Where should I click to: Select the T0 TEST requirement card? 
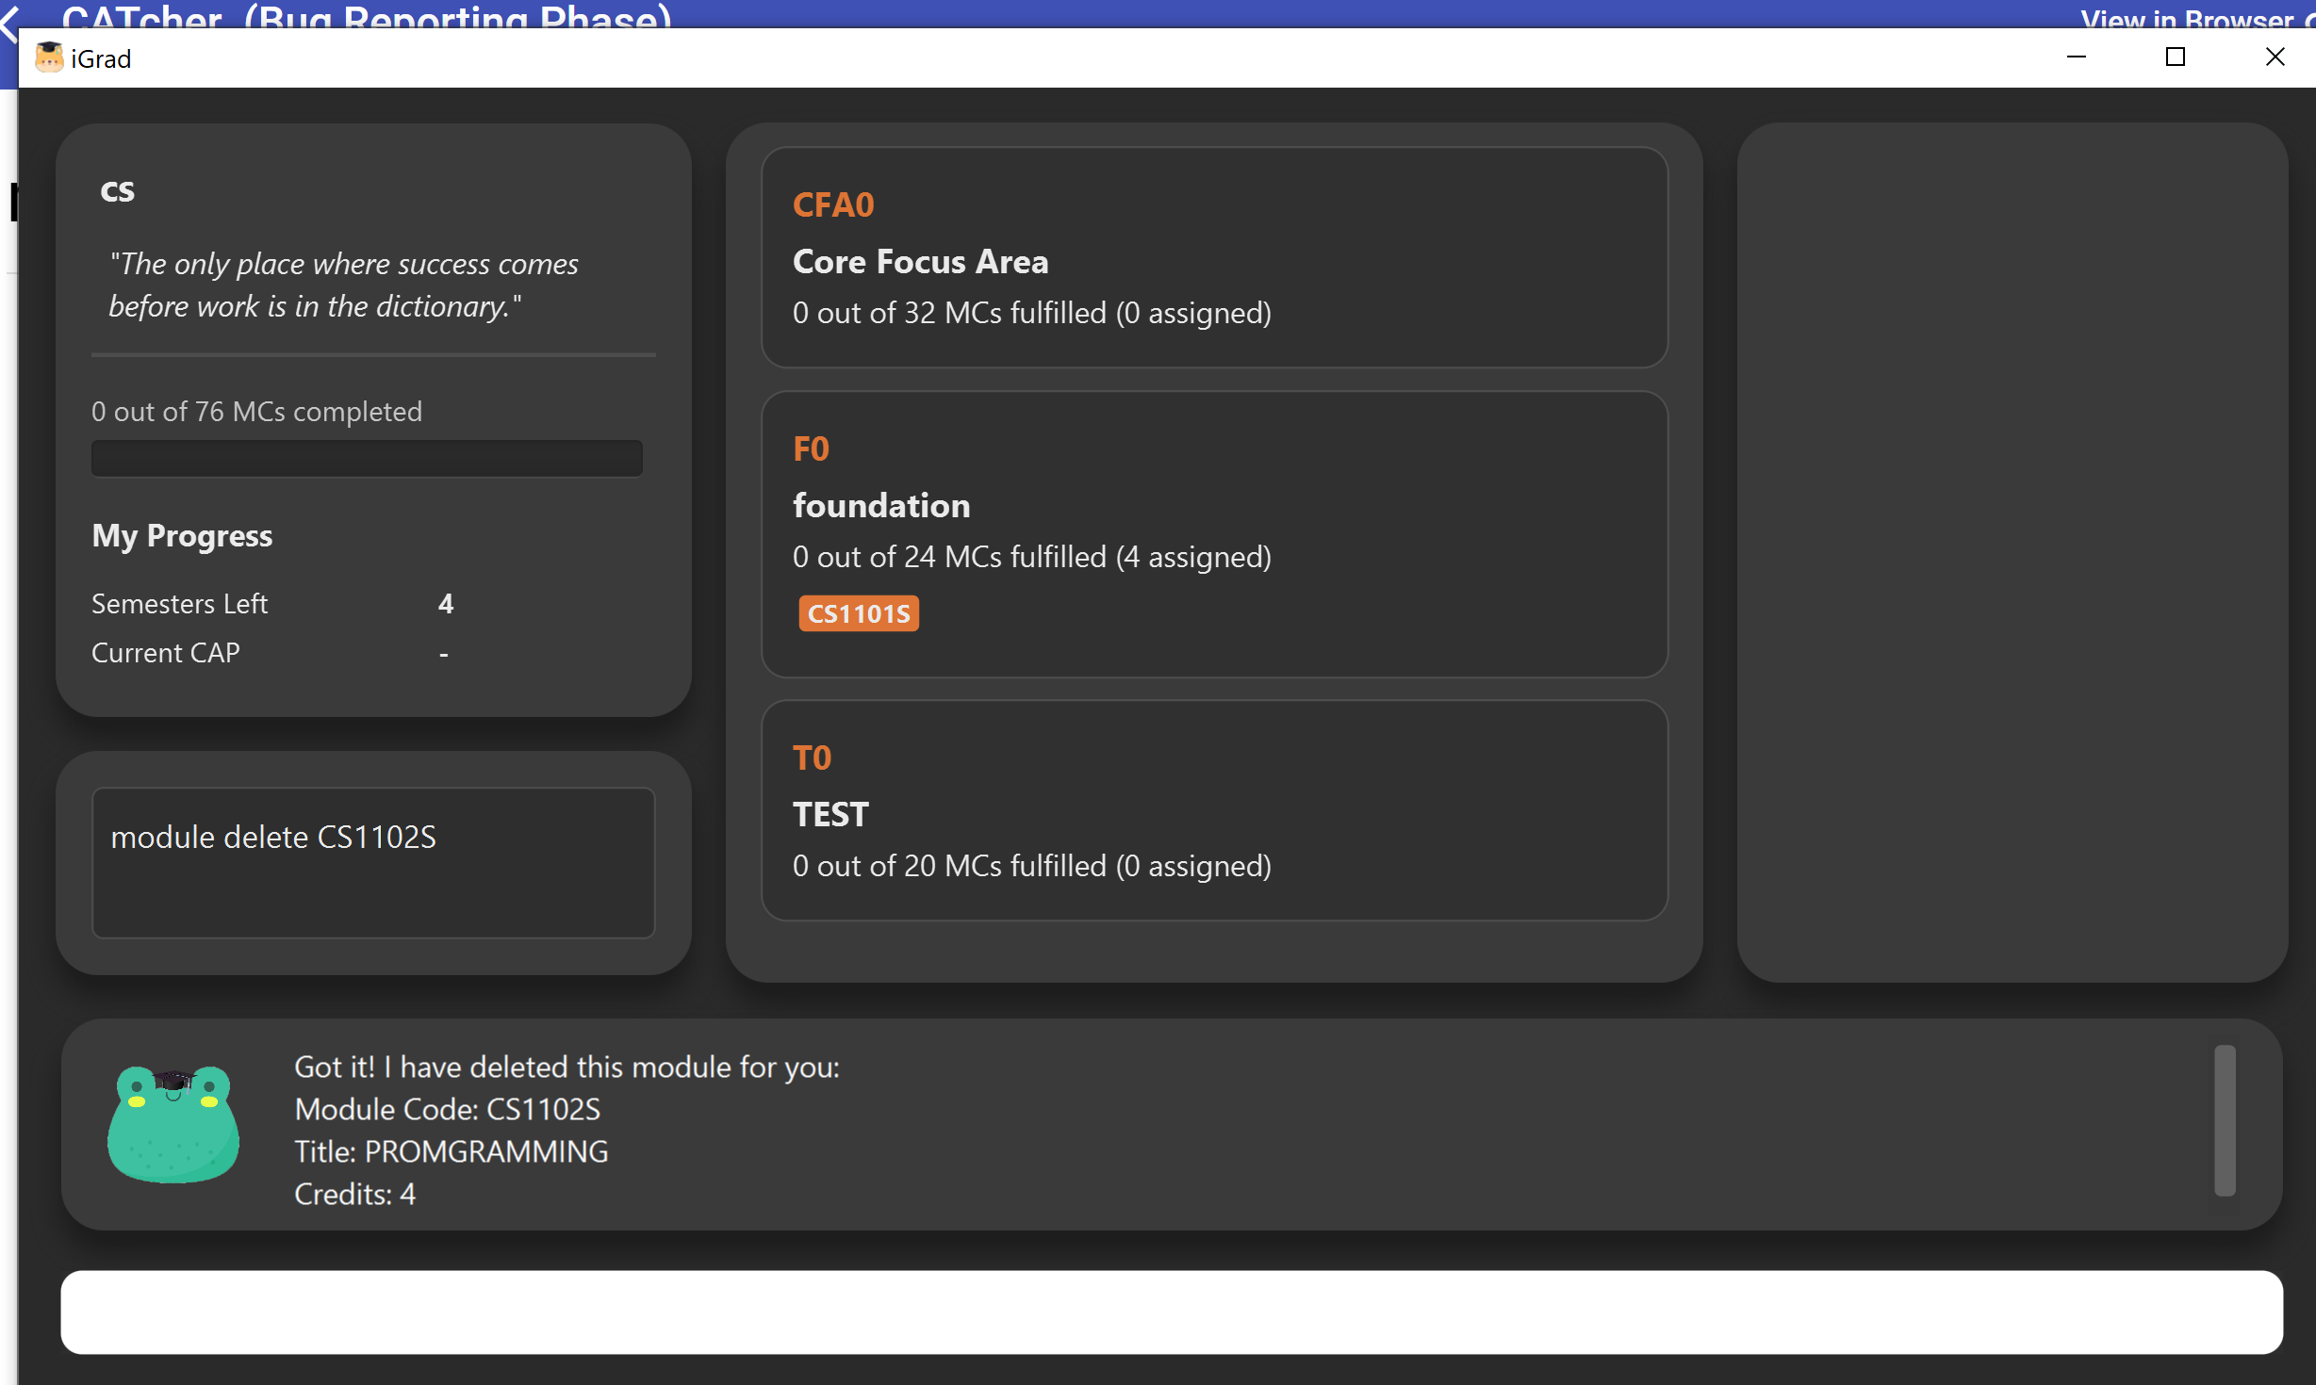1214,810
